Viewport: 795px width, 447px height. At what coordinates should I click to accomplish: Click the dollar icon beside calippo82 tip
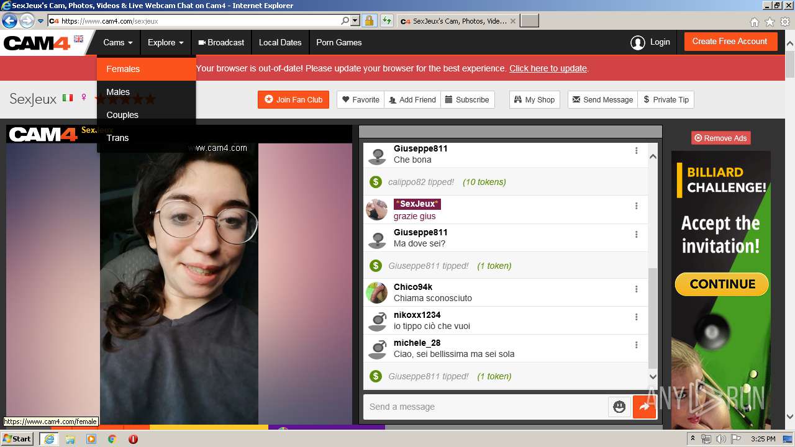point(375,182)
